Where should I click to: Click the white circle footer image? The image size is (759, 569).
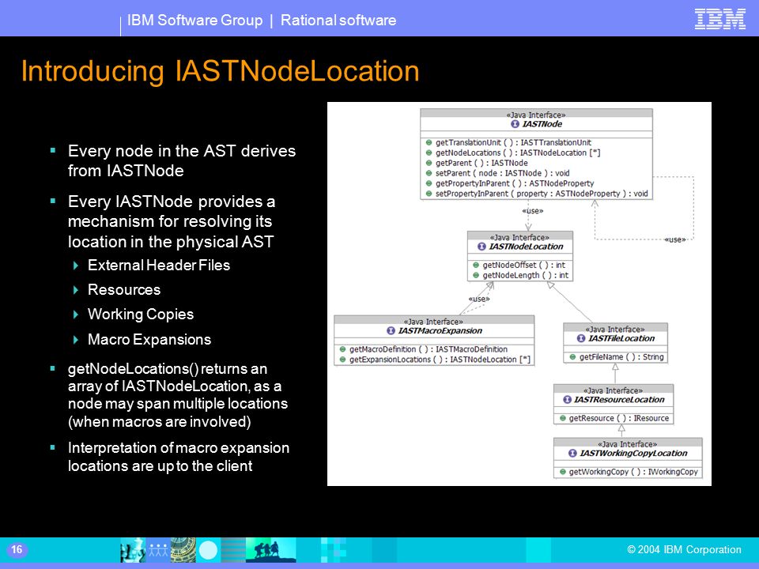(209, 550)
